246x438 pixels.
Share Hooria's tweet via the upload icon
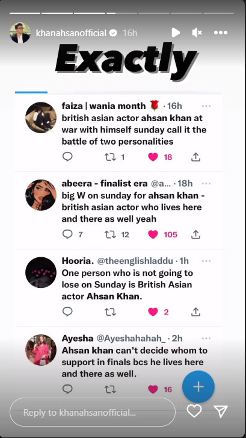(196, 311)
